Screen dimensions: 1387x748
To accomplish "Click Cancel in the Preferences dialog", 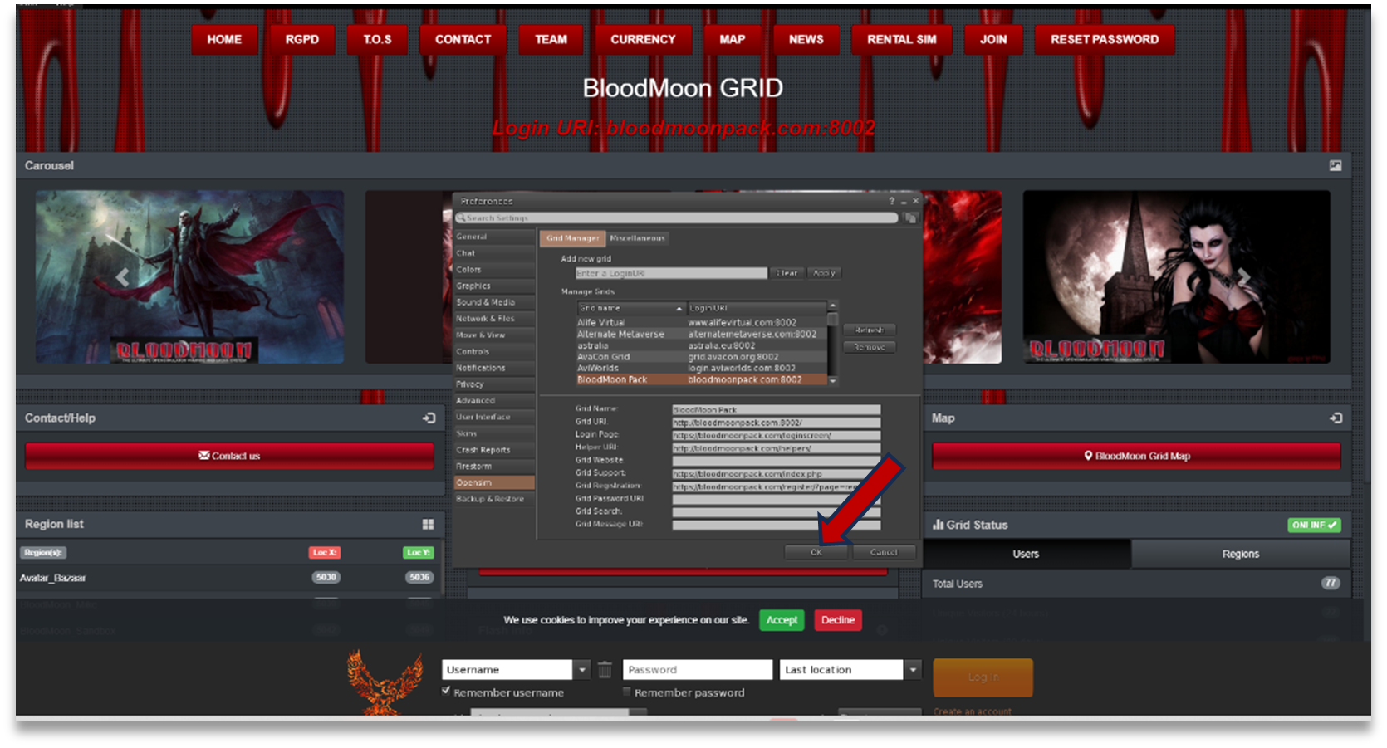I will (x=884, y=552).
